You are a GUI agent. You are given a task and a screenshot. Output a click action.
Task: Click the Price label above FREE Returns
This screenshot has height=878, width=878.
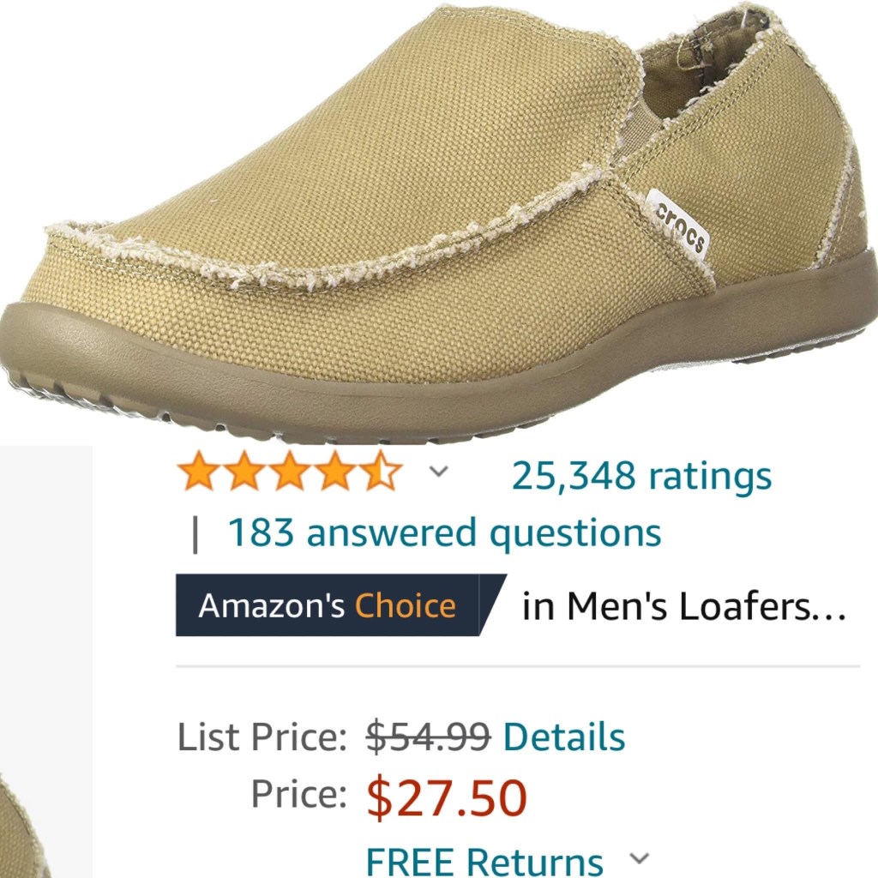299,794
